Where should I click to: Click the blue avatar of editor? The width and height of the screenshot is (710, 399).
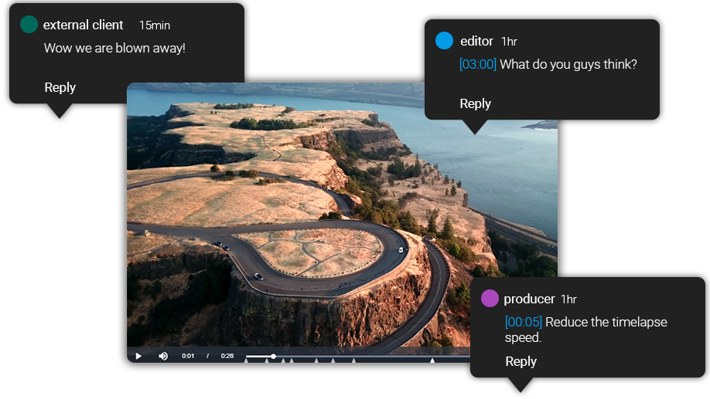tap(444, 41)
